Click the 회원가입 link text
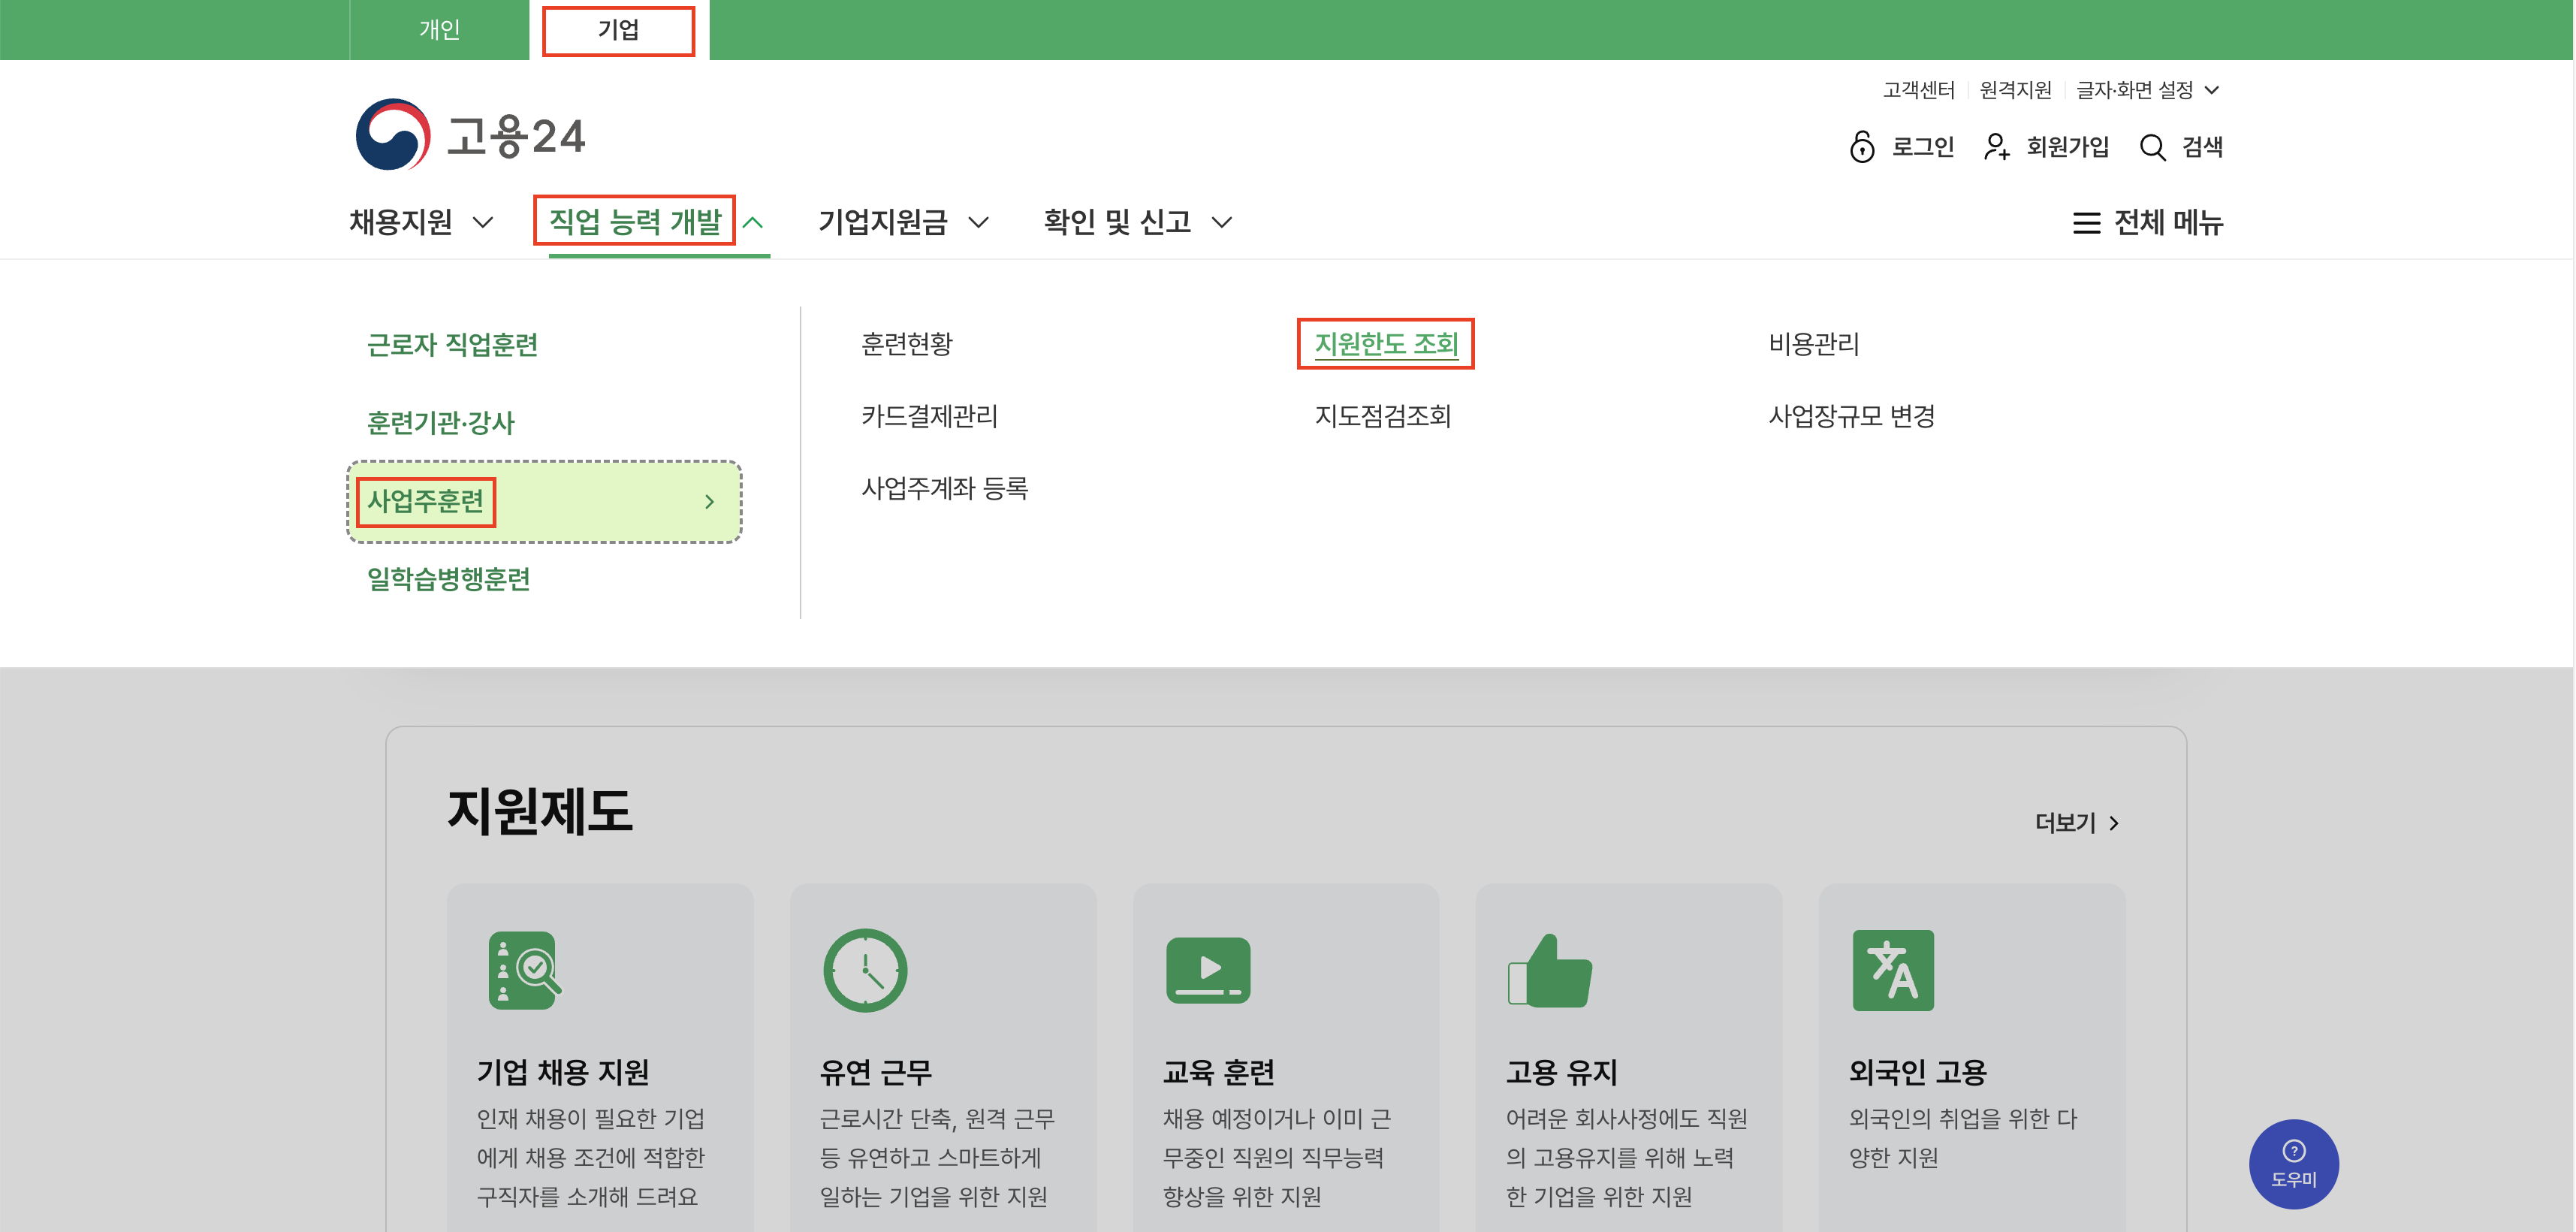Image resolution: width=2576 pixels, height=1232 pixels. 2067,147
